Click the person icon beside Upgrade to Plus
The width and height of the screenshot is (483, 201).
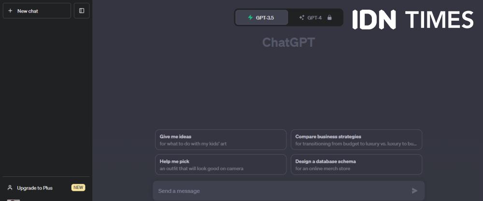pyautogui.click(x=10, y=188)
